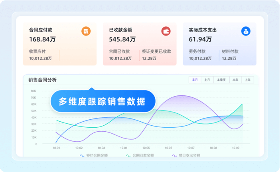This screenshot has height=172, width=280.
Task: Click the 多维度跟踪销售数据 blue banner
Action: click(102, 101)
